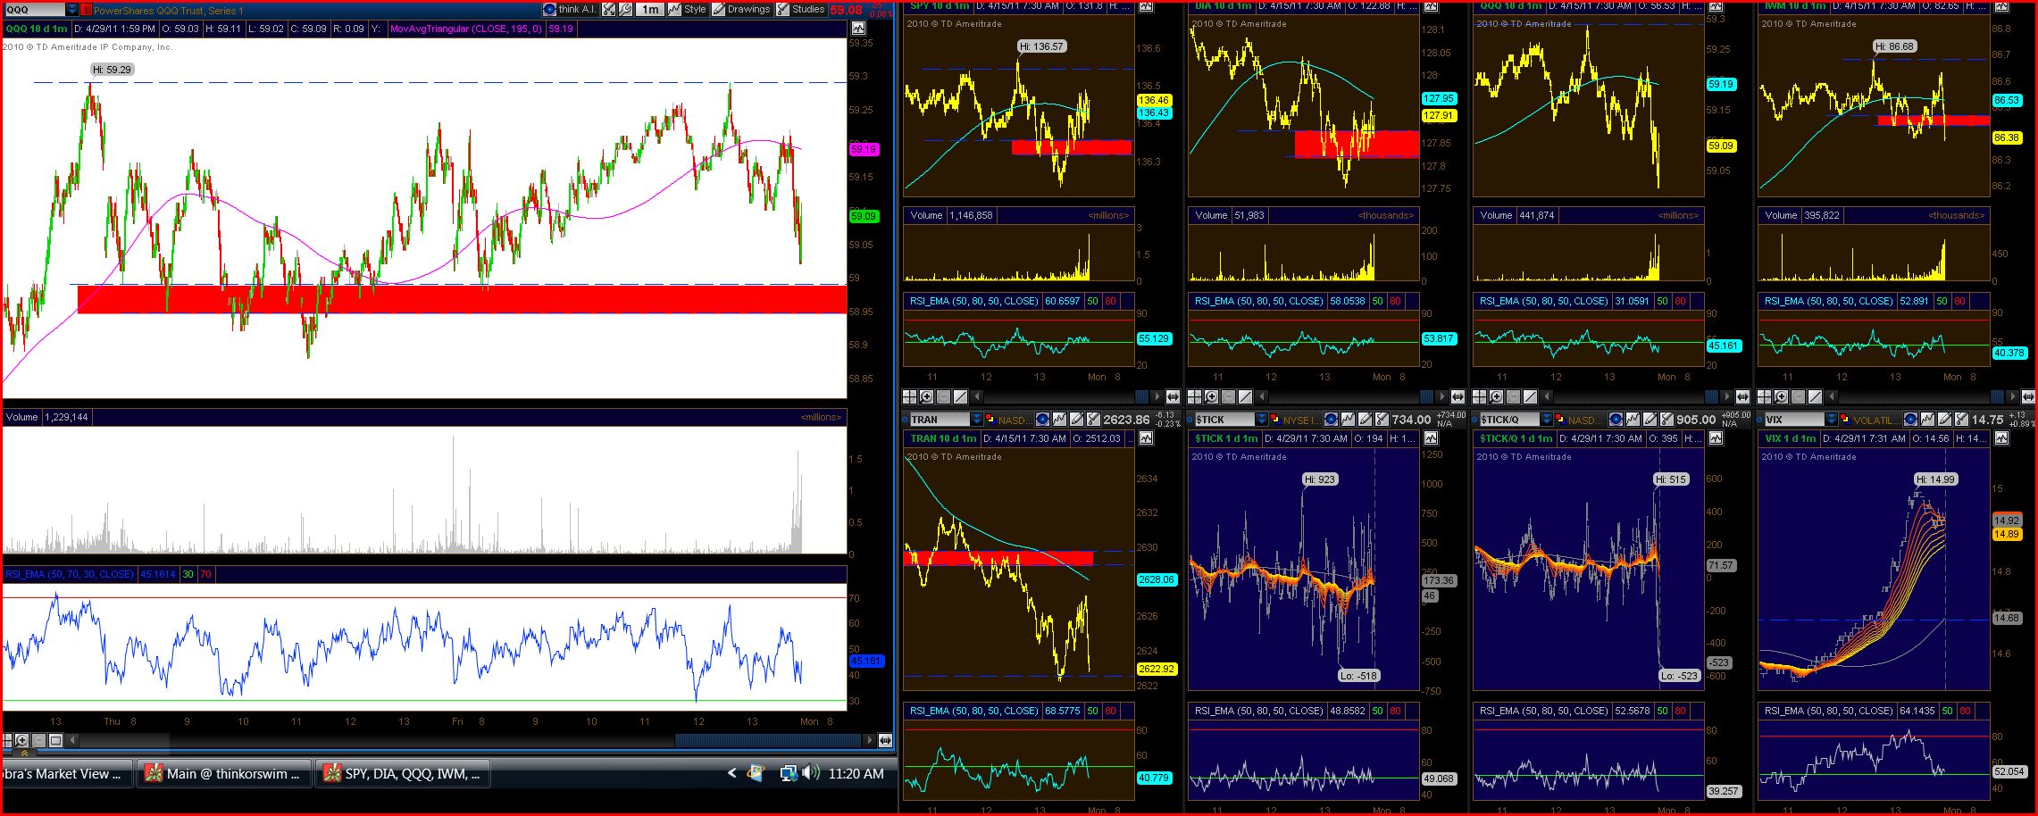Click the Hi: 59.29 price bubble on QQQ chart
This screenshot has width=2038, height=816.
coord(112,69)
